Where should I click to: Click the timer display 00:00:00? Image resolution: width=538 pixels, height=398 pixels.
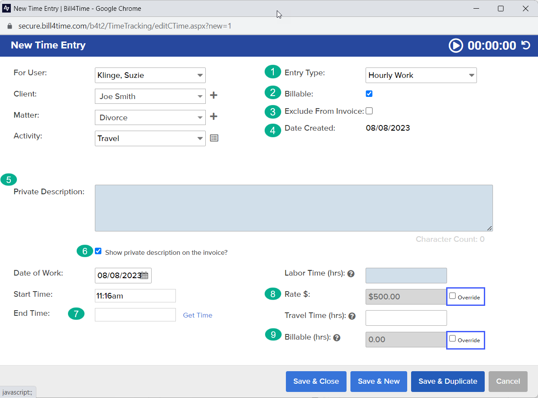coord(492,45)
